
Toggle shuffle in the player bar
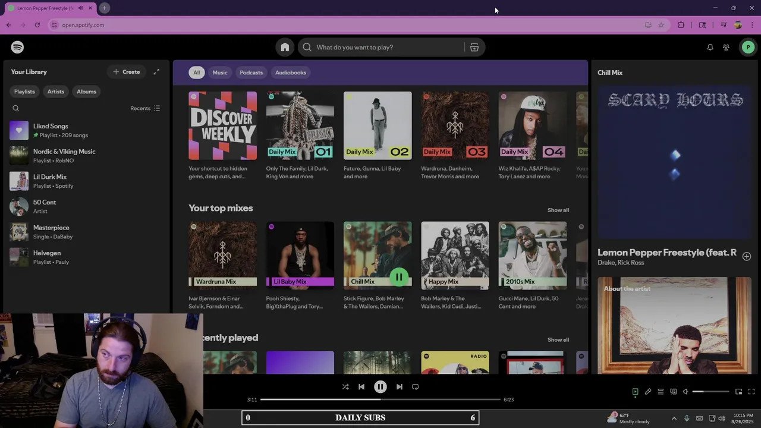345,386
